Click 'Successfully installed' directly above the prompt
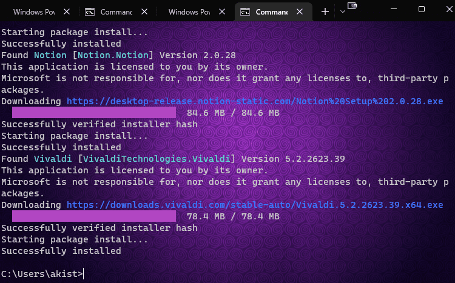Screen dimensions: 455x283 coord(61,250)
